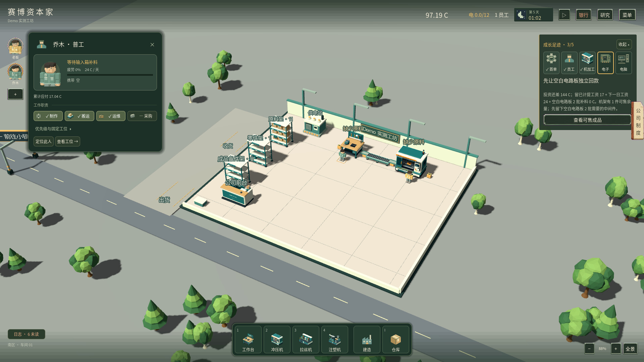Click the day and time clock display
Viewport: 644px width, 362px height.
(534, 15)
